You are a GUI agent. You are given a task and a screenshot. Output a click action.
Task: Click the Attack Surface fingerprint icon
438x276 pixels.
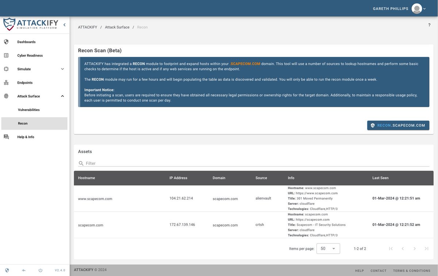pos(6,96)
